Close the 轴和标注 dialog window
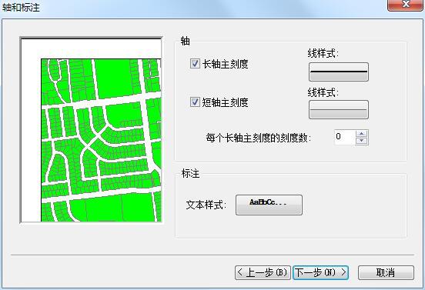Image resolution: width=425 pixels, height=290 pixels. [405, 5]
